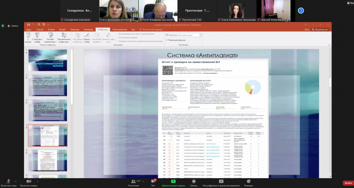The height and width of the screenshot is (188, 354).
Task: Open the Дизайн (Design) ribbon tab
Action: point(62,29)
